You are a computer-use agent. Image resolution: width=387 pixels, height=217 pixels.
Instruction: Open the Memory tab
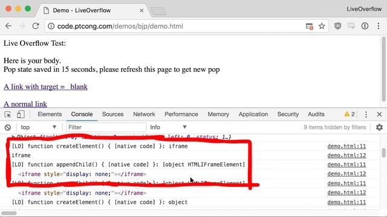[x=218, y=115]
